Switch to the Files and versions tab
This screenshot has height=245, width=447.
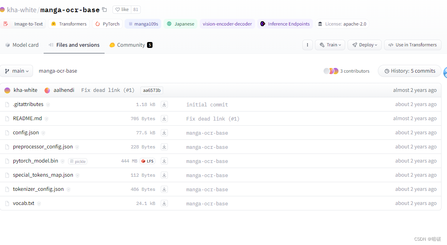pos(74,45)
